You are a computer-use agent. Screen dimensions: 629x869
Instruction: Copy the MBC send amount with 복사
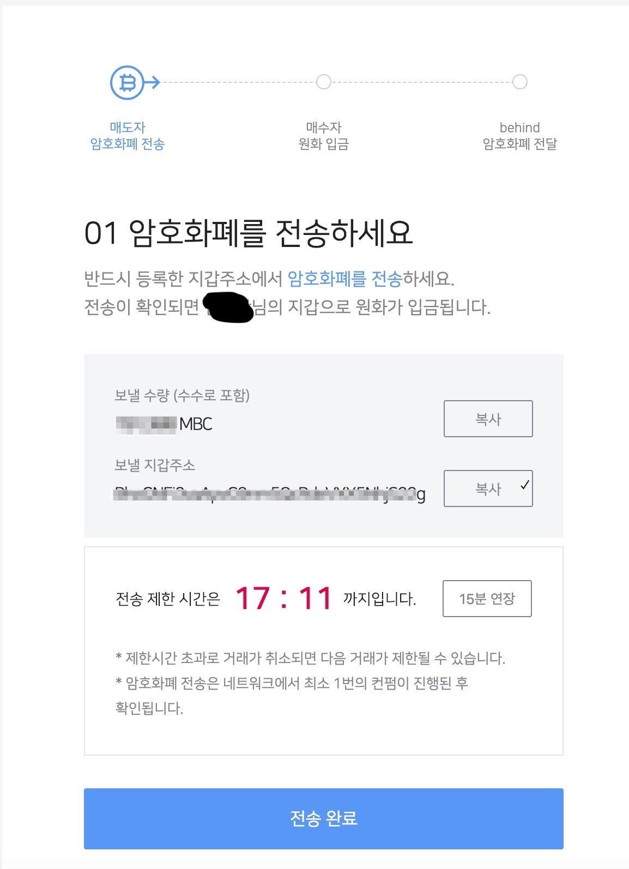488,419
